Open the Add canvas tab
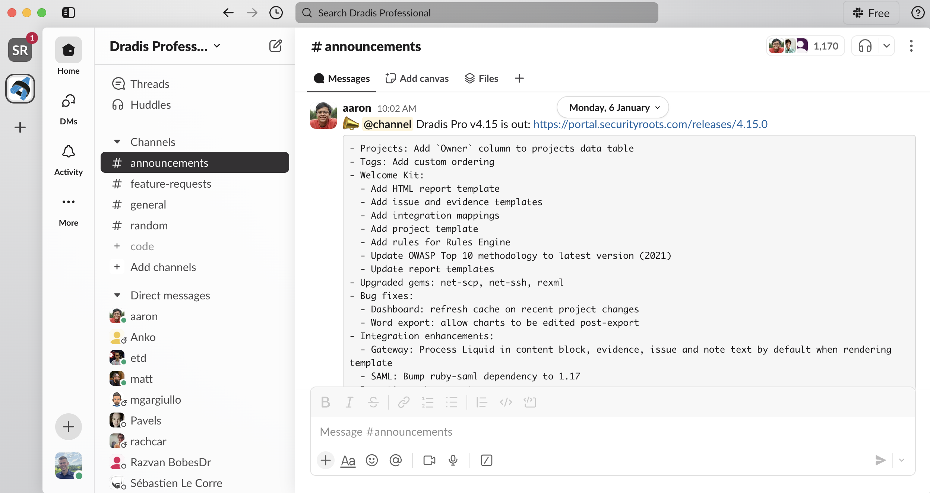Viewport: 930px width, 493px height. coord(417,78)
